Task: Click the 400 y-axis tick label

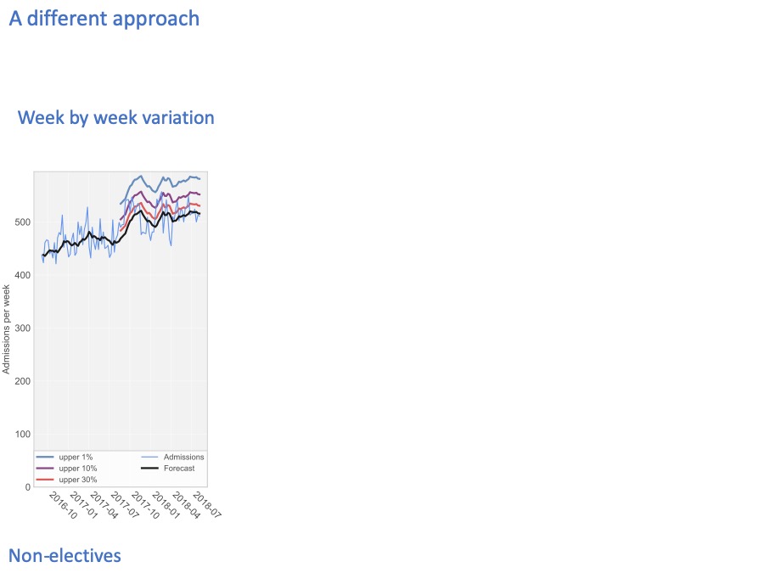Action: 22,275
